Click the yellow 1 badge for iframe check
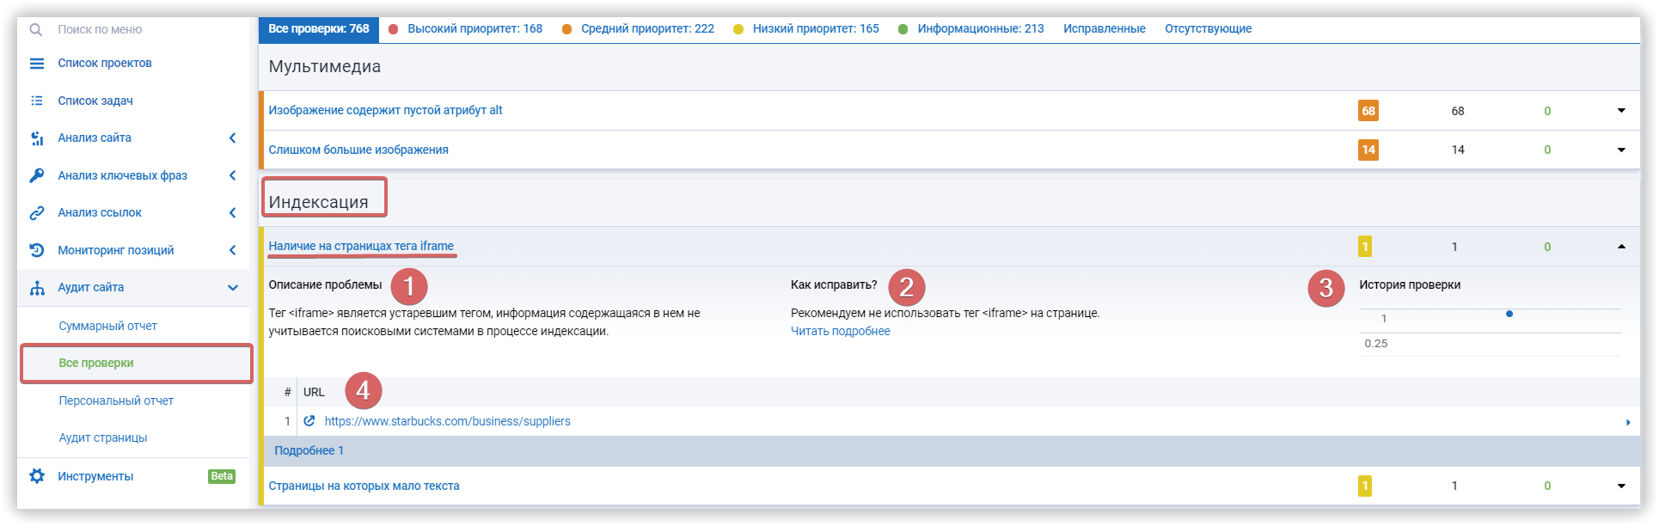 click(1365, 247)
